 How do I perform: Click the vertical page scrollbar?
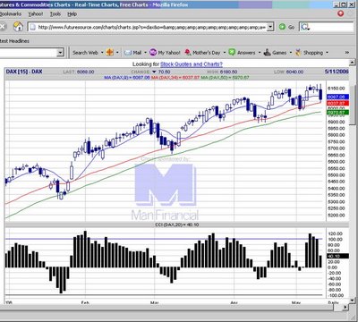click(x=352, y=182)
